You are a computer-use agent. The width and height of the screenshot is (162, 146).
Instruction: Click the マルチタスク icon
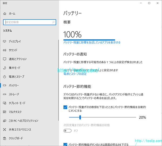click(5, 112)
